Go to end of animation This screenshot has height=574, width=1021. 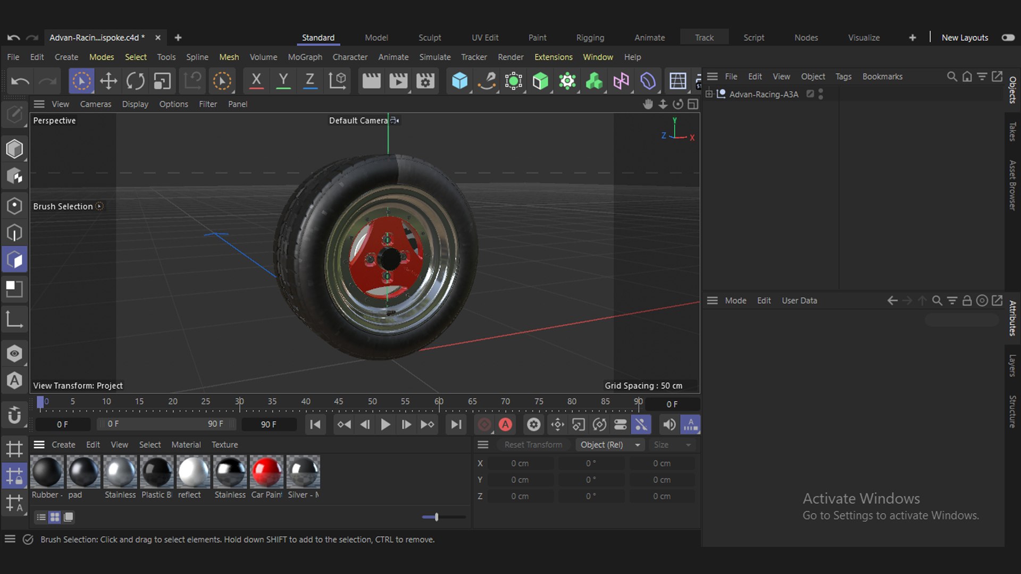click(456, 425)
